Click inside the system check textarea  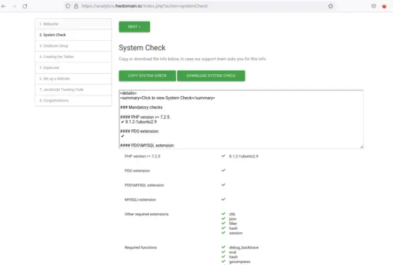[241, 119]
